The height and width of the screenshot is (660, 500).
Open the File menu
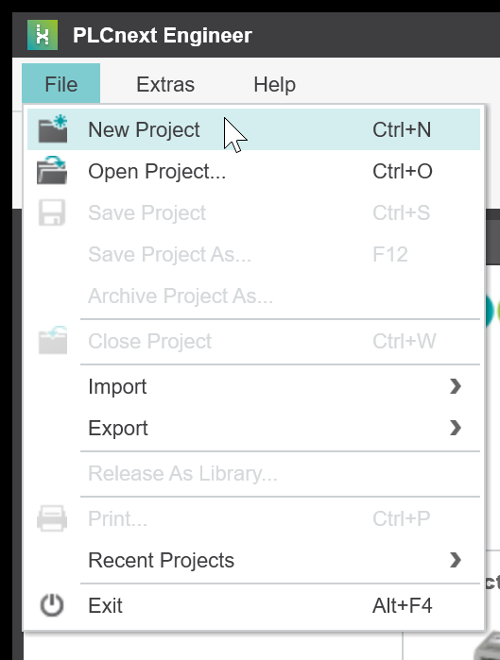pos(61,83)
